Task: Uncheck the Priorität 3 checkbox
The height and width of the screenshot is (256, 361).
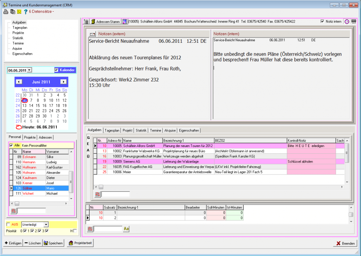Action: 47,231
